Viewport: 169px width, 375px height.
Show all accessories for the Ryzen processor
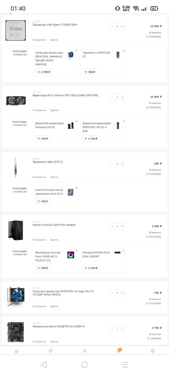click(x=20, y=54)
